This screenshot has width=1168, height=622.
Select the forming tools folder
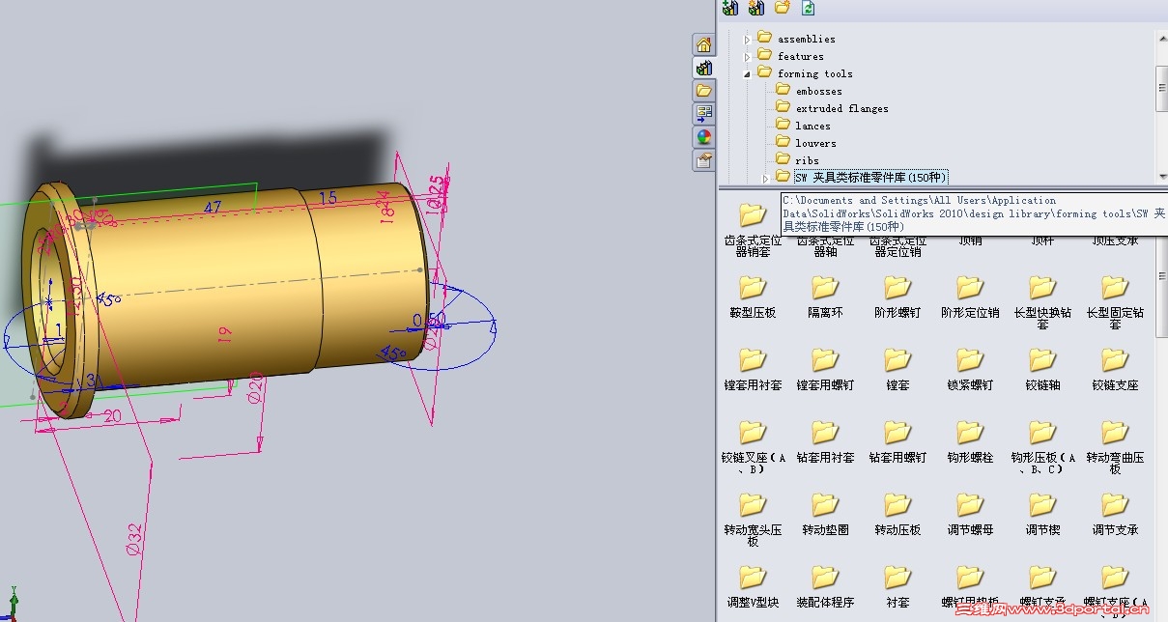805,73
